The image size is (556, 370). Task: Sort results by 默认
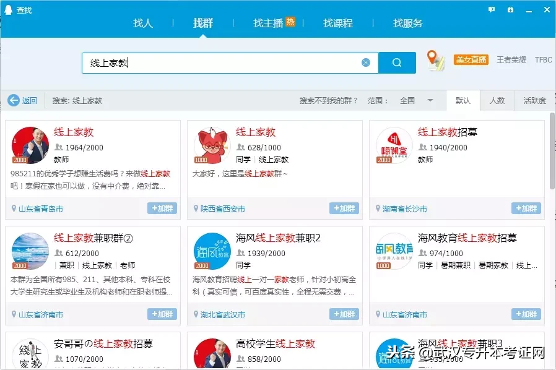pyautogui.click(x=463, y=101)
